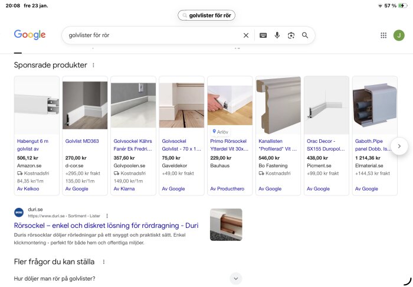Show next sponsored products with arrow

[399, 146]
